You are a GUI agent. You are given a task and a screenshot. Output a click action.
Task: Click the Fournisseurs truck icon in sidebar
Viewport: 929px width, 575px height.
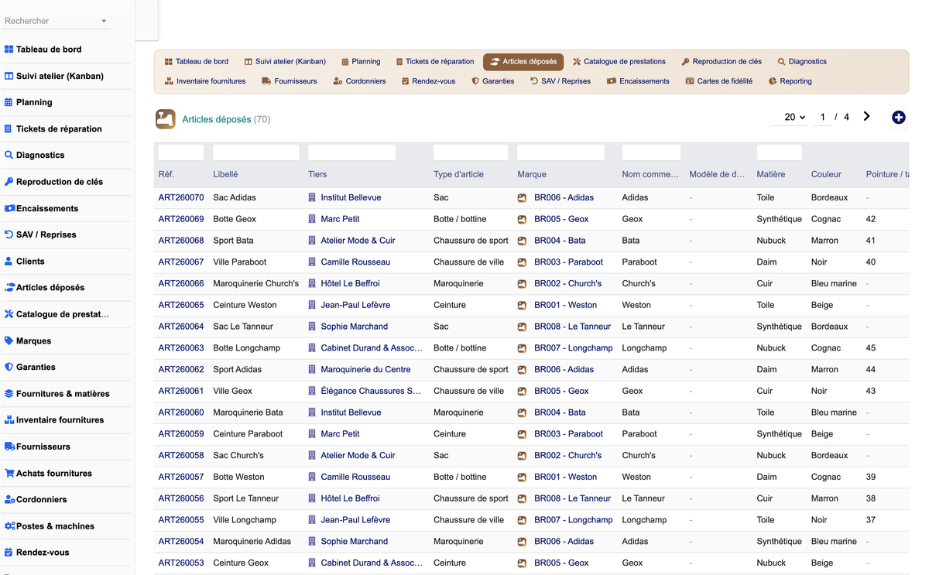(x=10, y=447)
